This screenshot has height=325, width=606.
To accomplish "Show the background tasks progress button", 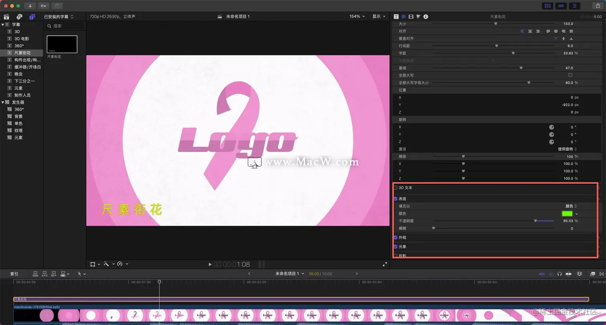I will [57, 6].
